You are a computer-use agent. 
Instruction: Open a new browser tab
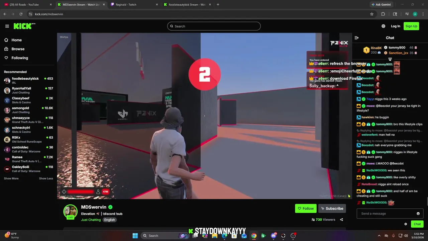[218, 5]
